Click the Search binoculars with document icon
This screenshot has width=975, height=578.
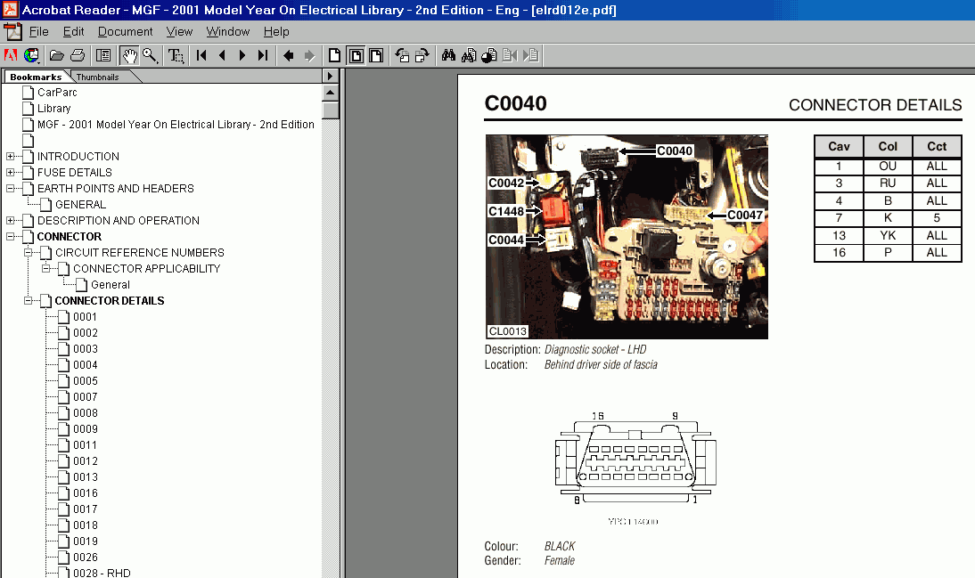tap(469, 56)
